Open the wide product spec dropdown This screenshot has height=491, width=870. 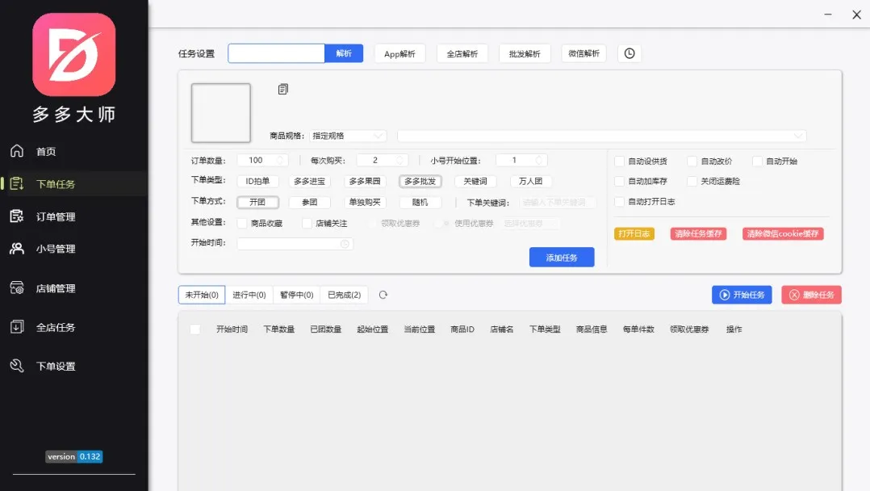point(601,136)
